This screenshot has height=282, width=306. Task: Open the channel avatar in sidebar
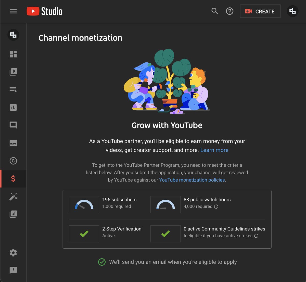point(13,35)
